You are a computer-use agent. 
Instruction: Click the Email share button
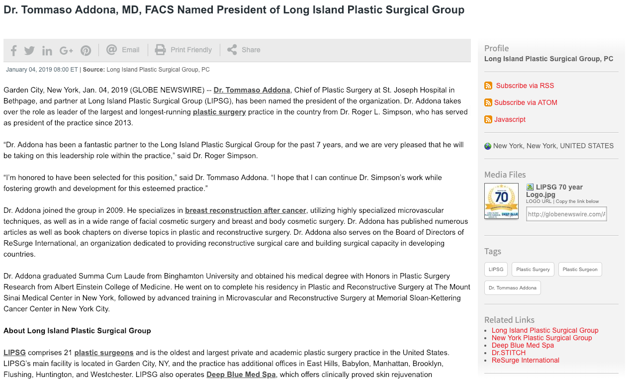[123, 50]
